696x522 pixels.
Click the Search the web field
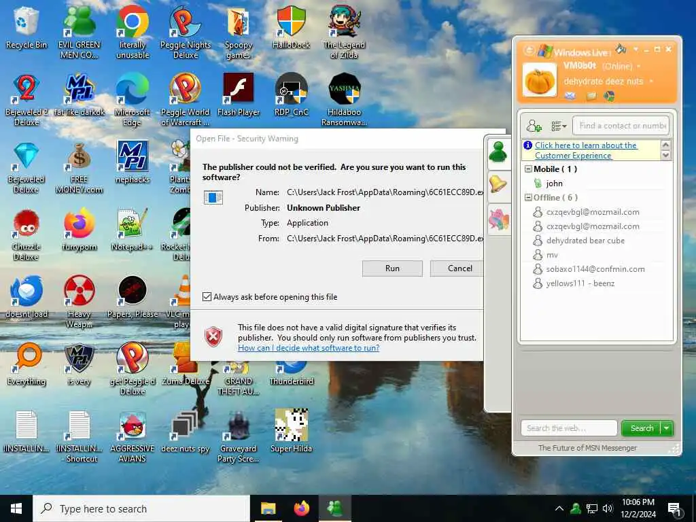(569, 428)
